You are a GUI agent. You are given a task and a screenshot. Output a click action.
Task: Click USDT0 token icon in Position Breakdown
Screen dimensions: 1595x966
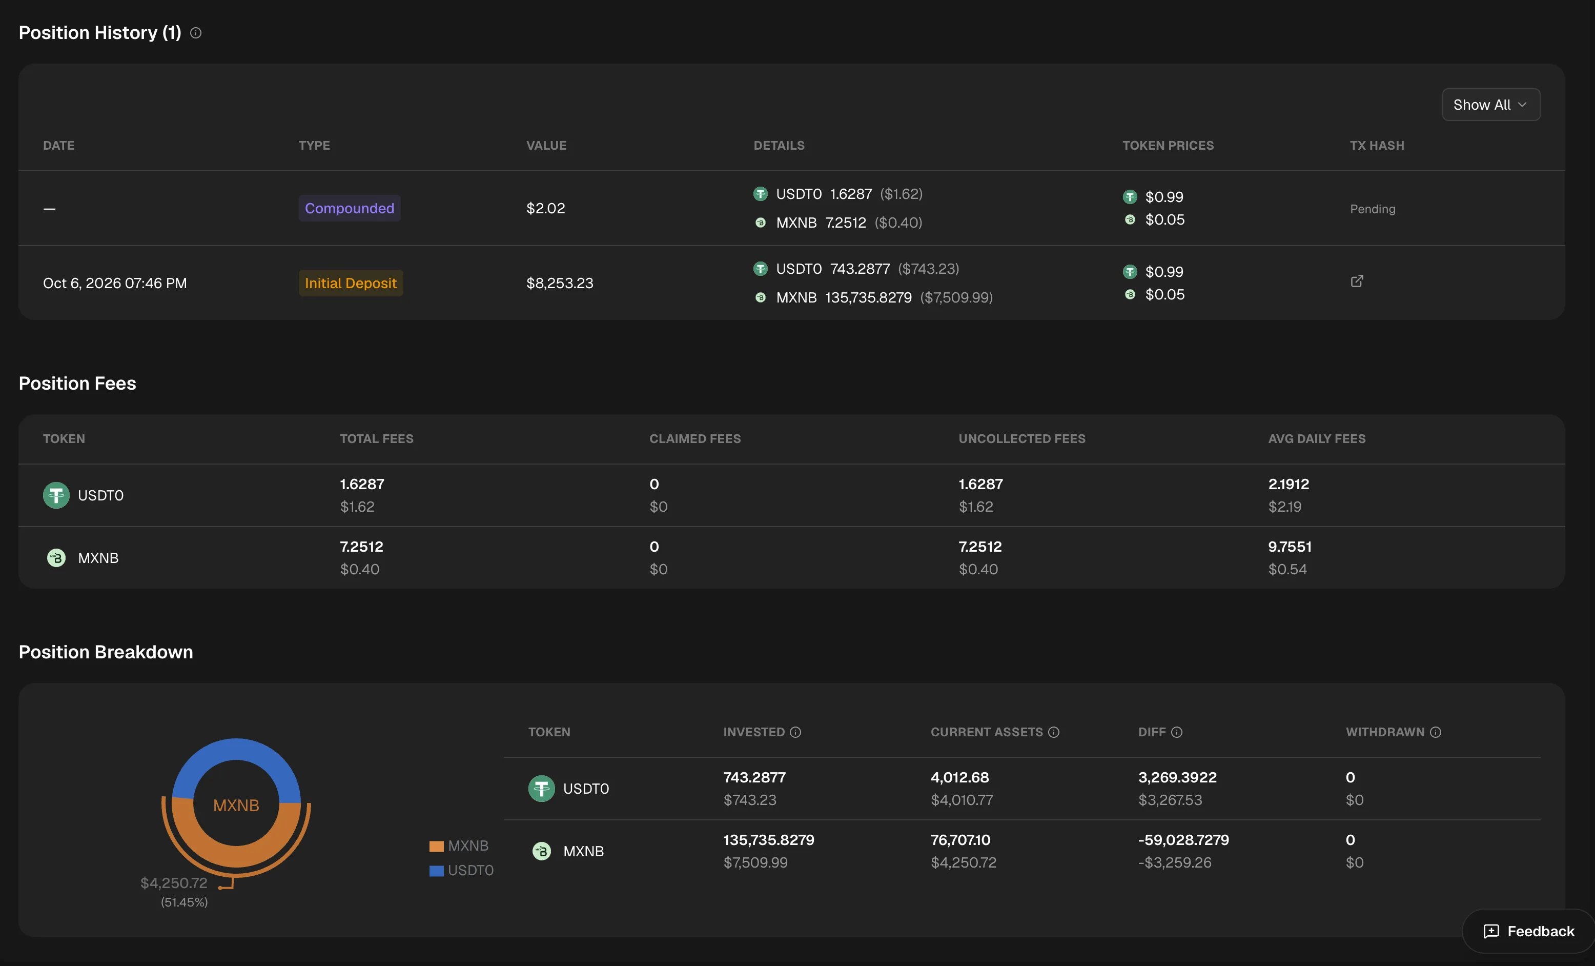point(541,789)
